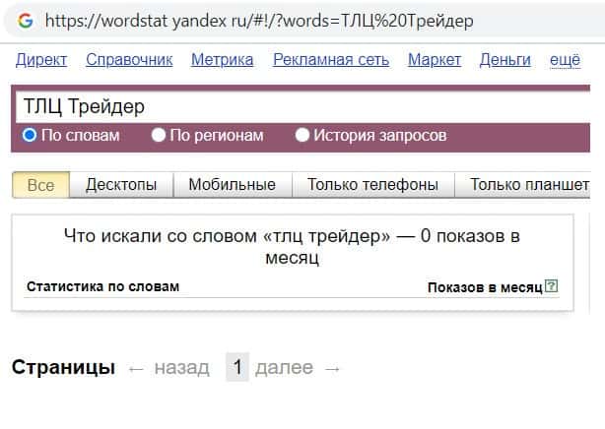Viewport: 605px width, 429px height.
Task: Switch to the Мобильные tab
Action: [233, 185]
